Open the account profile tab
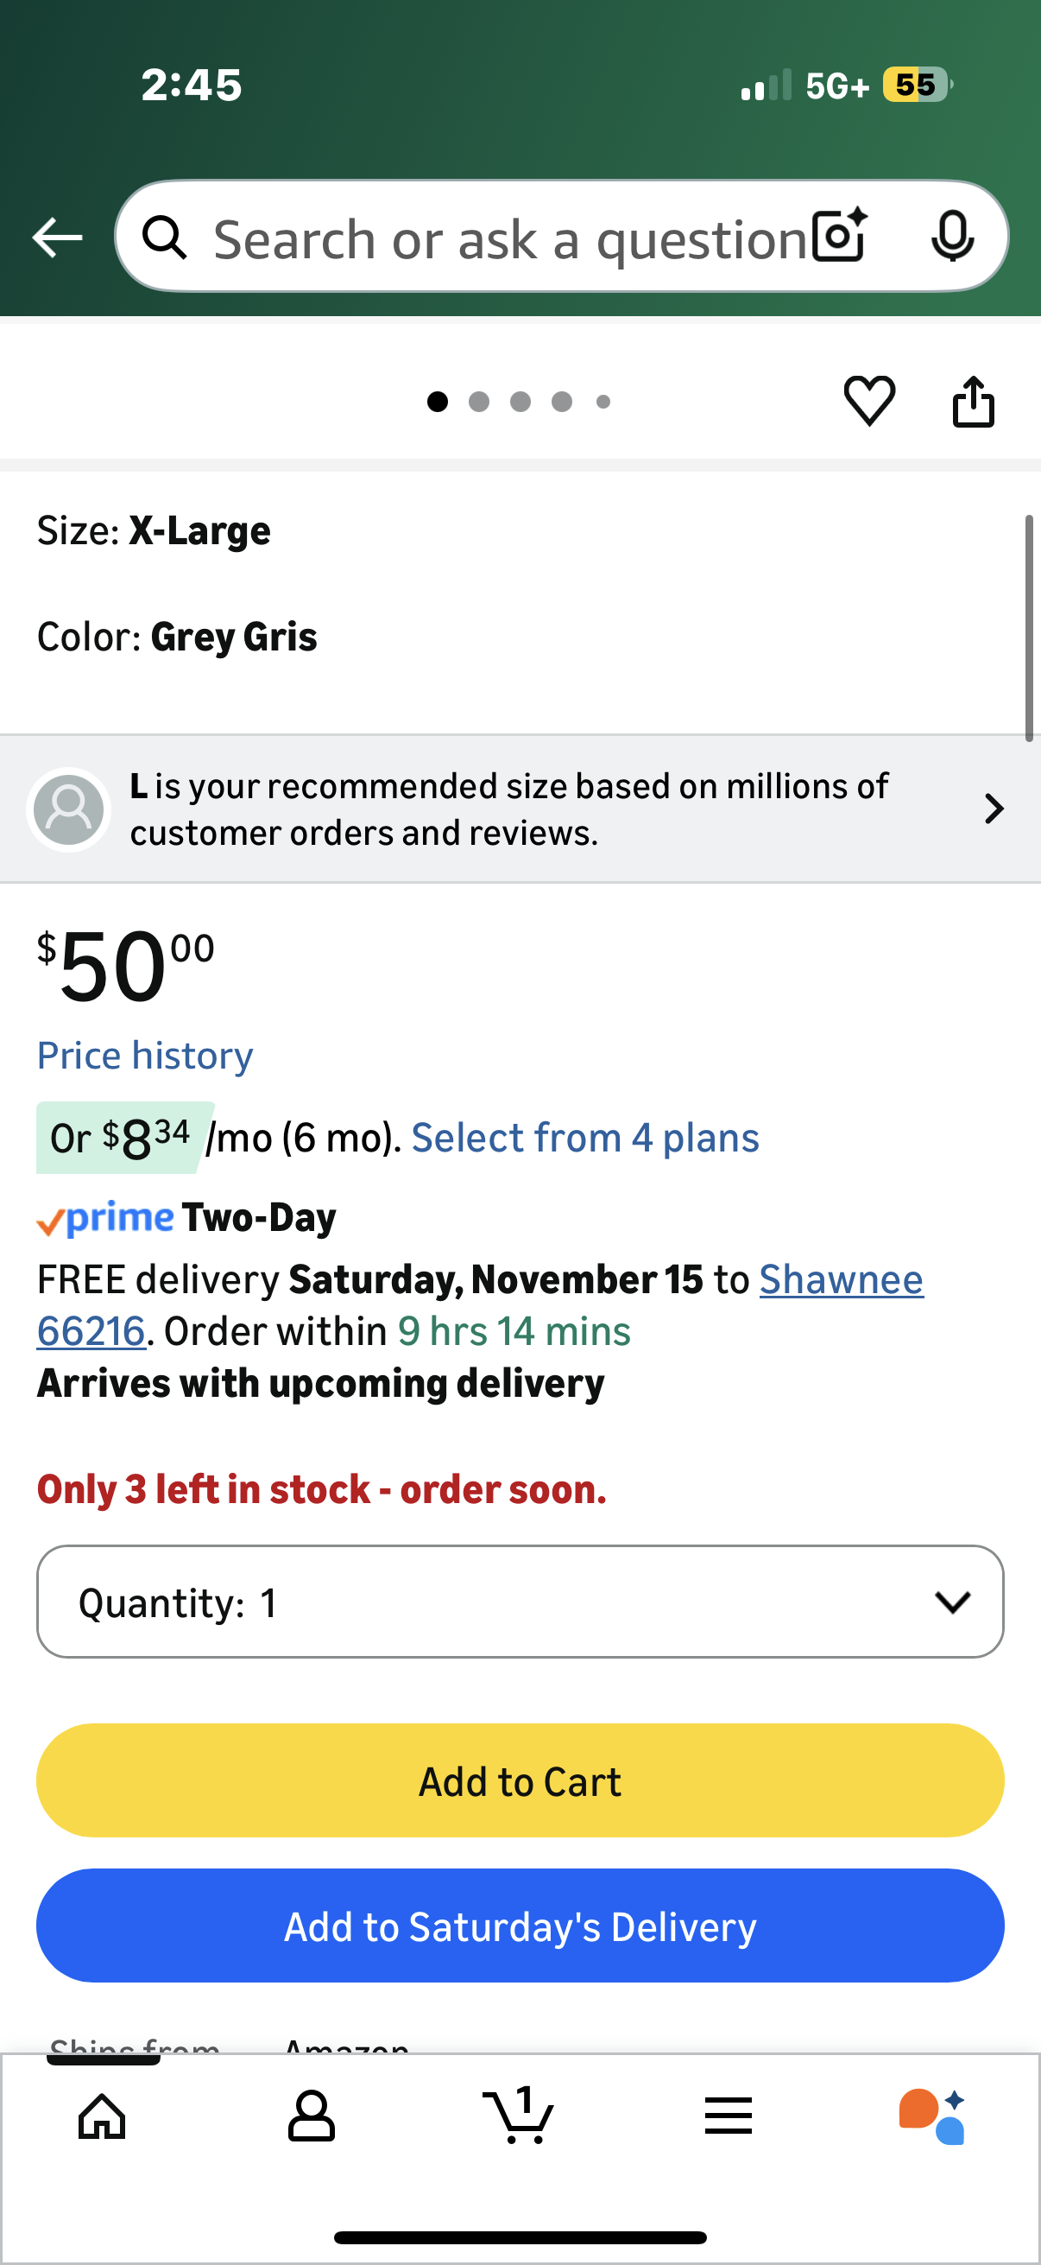This screenshot has width=1041, height=2265. point(311,2116)
